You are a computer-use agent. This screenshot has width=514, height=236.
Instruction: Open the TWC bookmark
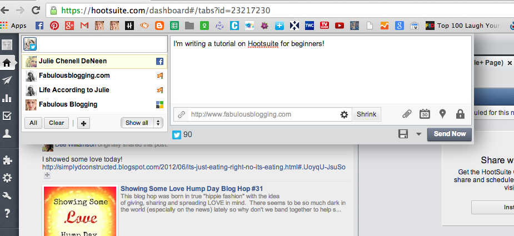click(310, 26)
